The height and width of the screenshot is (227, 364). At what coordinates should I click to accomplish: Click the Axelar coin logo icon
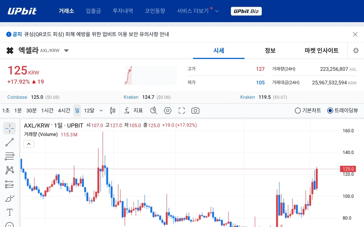point(10,50)
